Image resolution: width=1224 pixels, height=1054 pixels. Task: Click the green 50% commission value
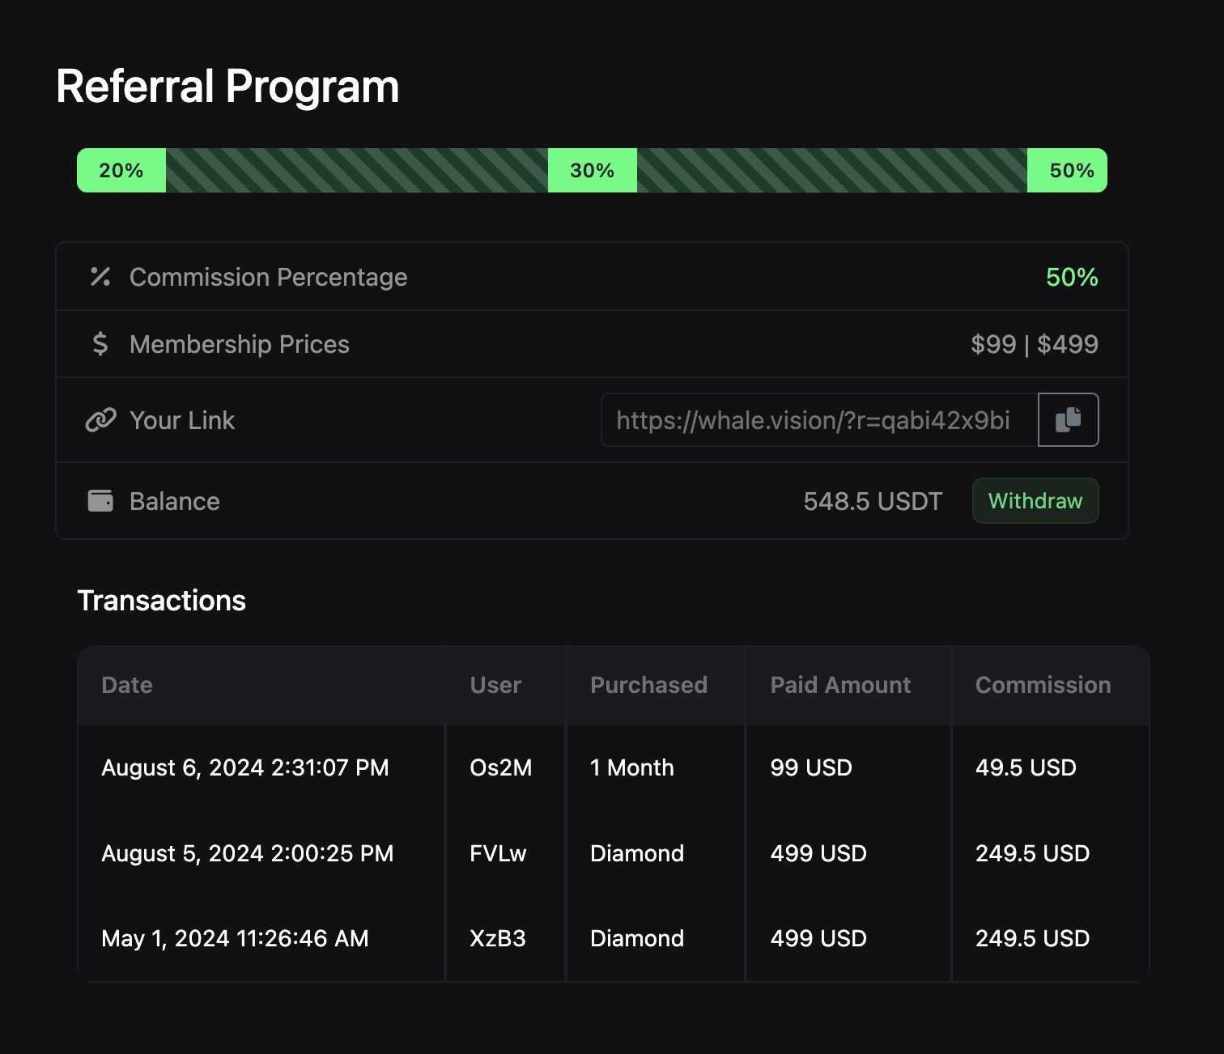click(1073, 277)
